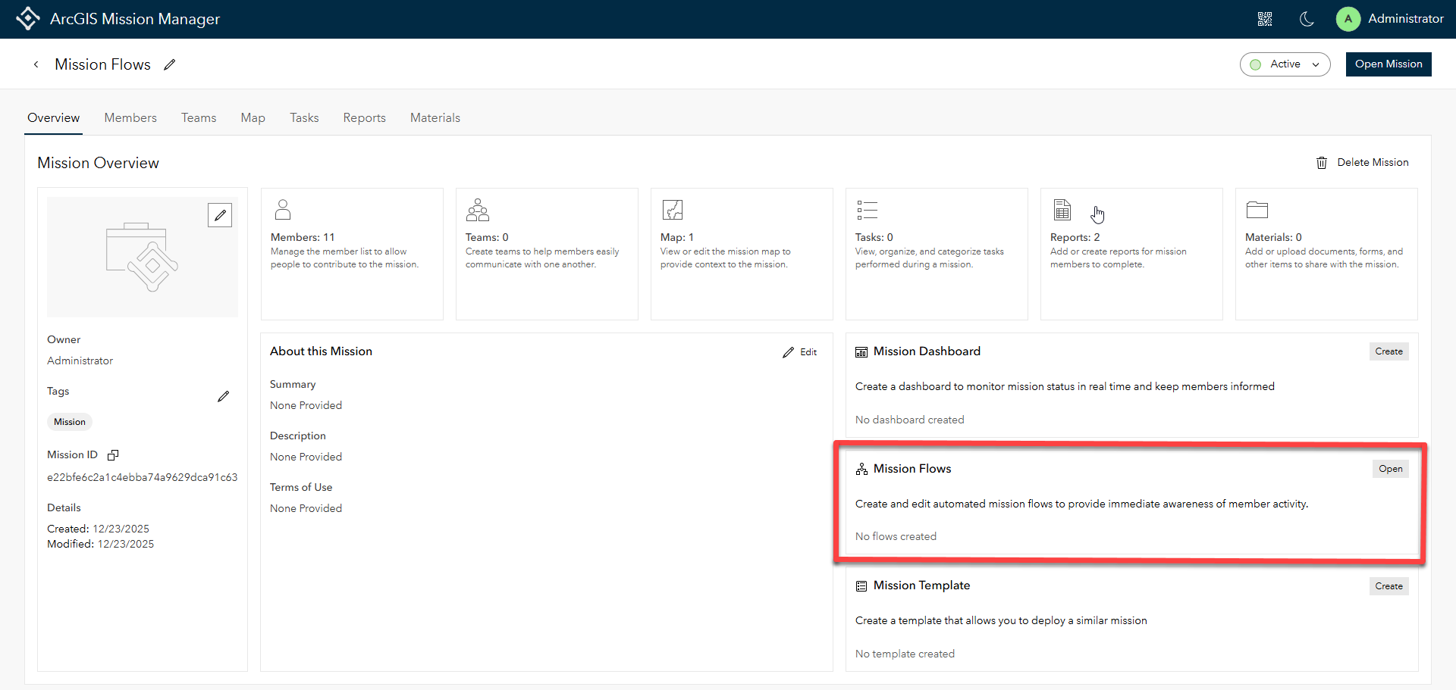
Task: Click the Mission Dashboard icon
Action: pos(861,352)
